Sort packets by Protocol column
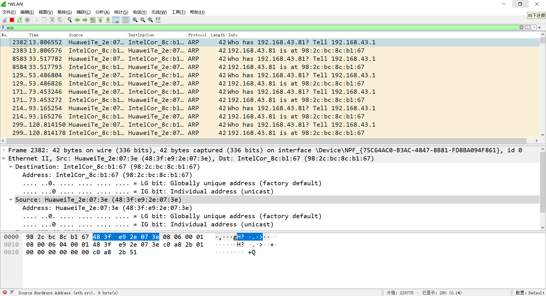The height and width of the screenshot is (296, 546). pos(198,35)
